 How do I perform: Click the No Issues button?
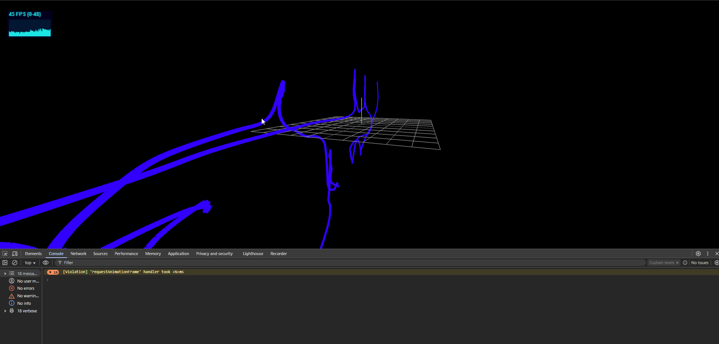[699, 263]
